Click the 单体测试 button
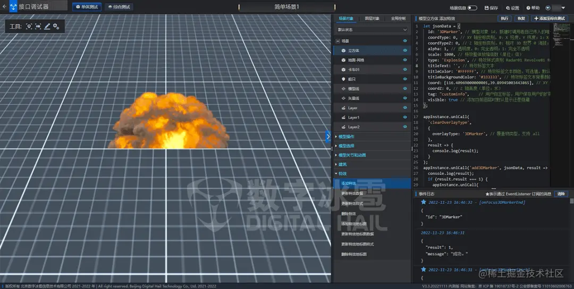The width and height of the screenshot is (574, 289). [x=87, y=7]
